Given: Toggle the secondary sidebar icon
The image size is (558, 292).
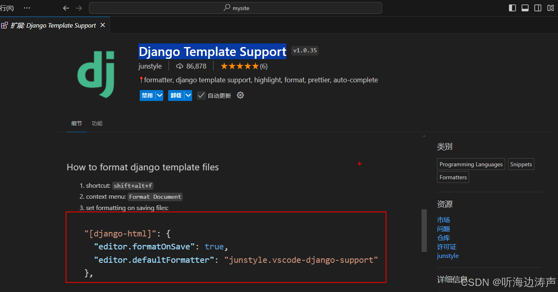Looking at the screenshot, I should point(537,8).
